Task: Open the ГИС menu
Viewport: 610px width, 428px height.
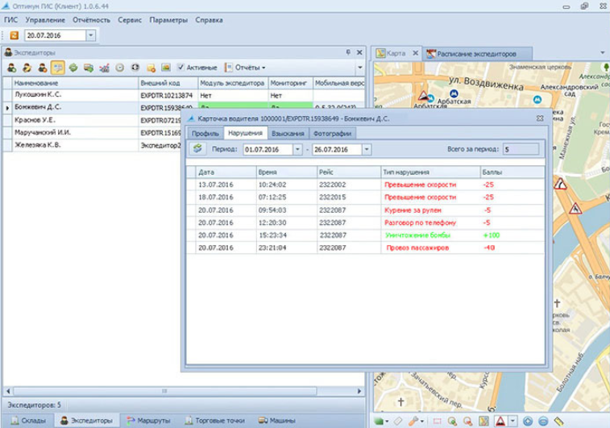Action: click(x=11, y=20)
